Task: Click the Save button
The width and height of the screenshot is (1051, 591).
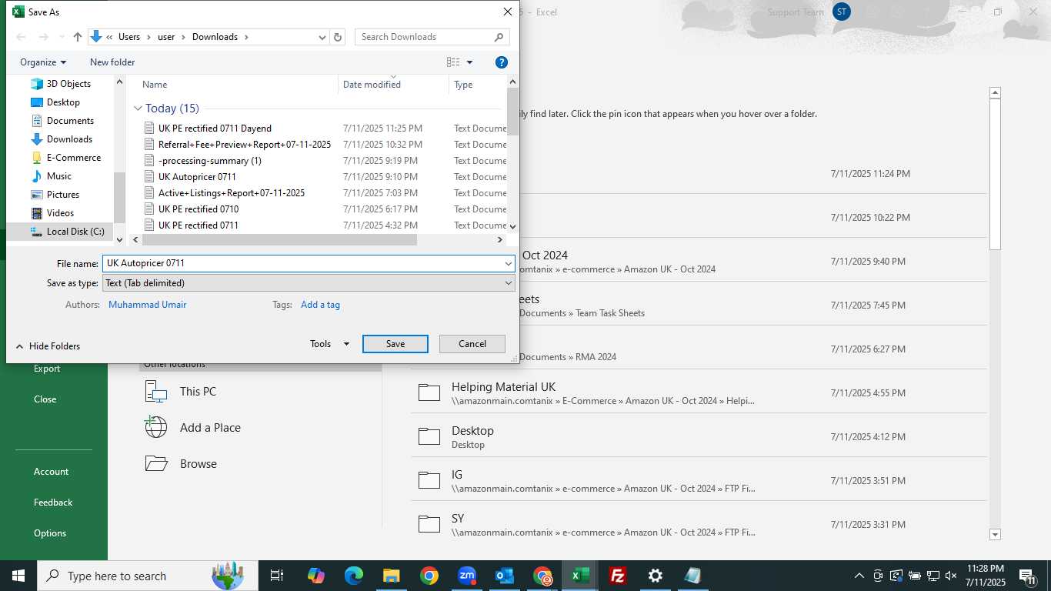Action: 395,344
